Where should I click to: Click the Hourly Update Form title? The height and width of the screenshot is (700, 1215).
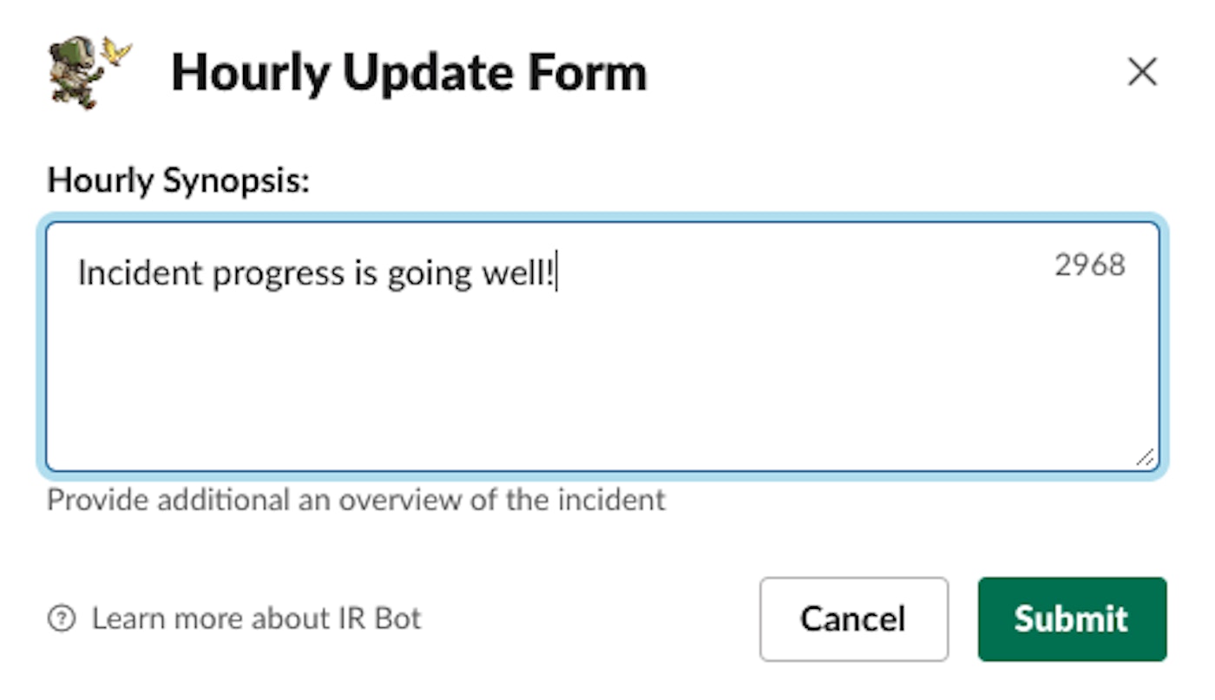(x=409, y=73)
